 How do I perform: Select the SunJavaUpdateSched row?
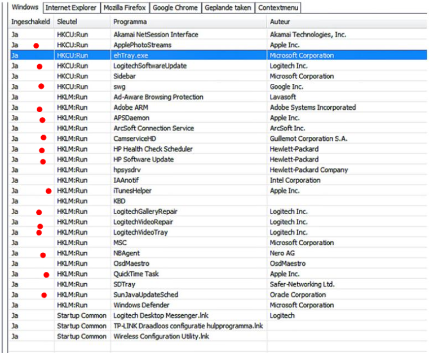[x=219, y=294]
